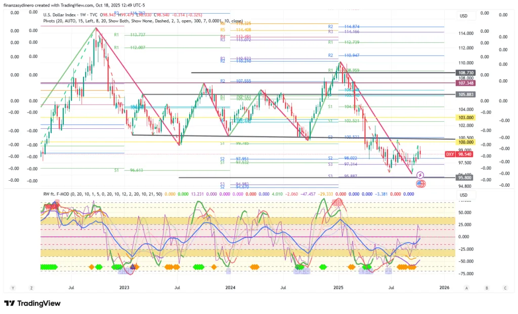Select the Pivots indicator legend
The width and height of the screenshot is (518, 314).
[x=51, y=22]
